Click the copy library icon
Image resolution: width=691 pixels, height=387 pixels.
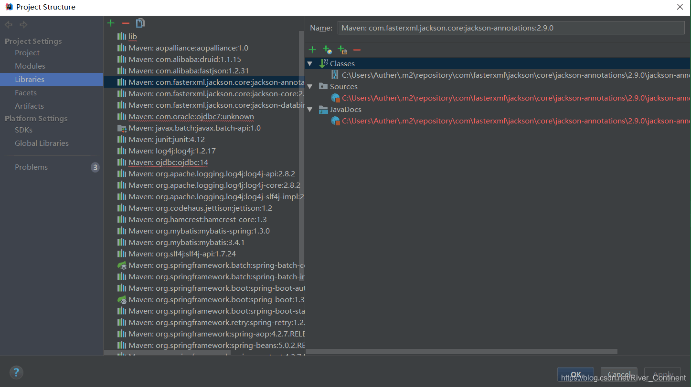tap(140, 23)
